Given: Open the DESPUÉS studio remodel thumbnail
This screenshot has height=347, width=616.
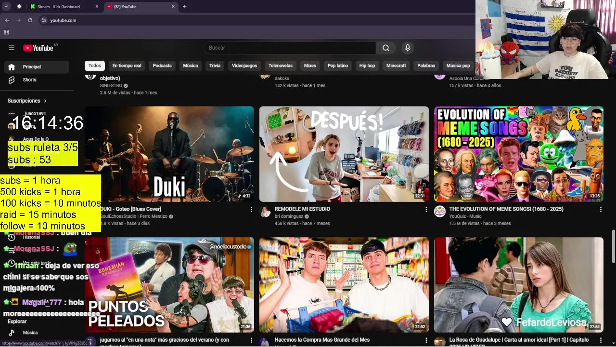Looking at the screenshot, I should (344, 154).
